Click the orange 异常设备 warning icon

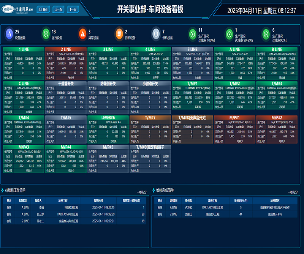pyautogui.click(x=82, y=34)
